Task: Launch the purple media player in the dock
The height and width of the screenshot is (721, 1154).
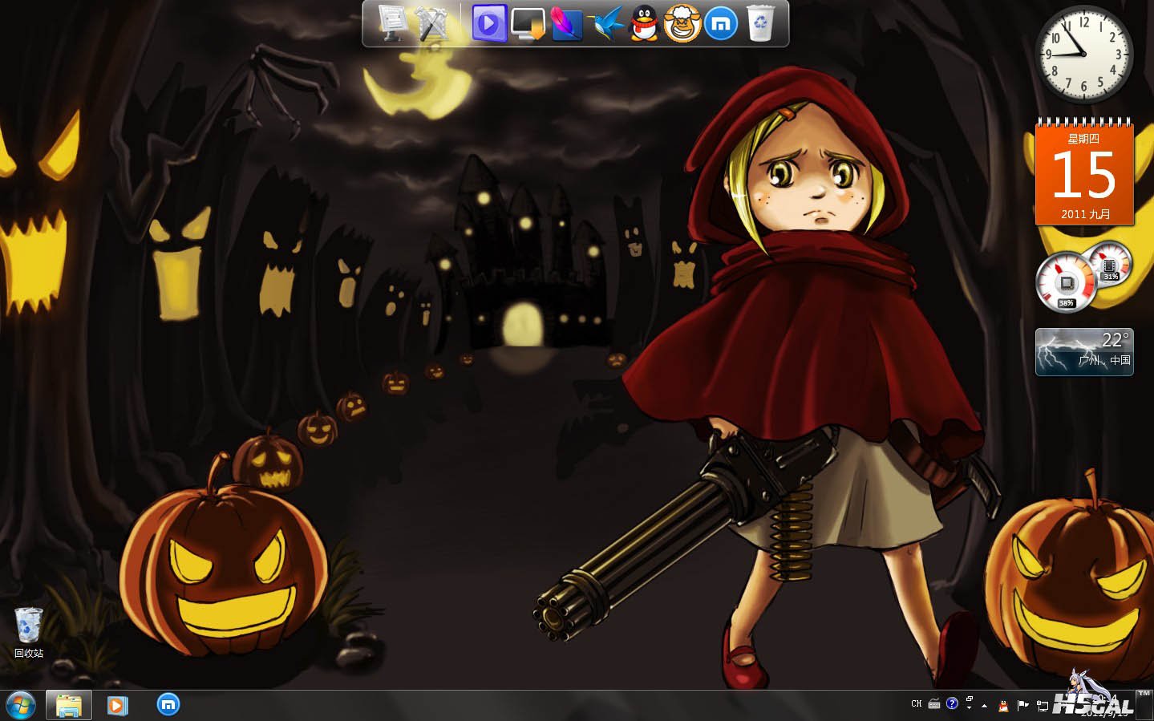Action: click(x=488, y=23)
